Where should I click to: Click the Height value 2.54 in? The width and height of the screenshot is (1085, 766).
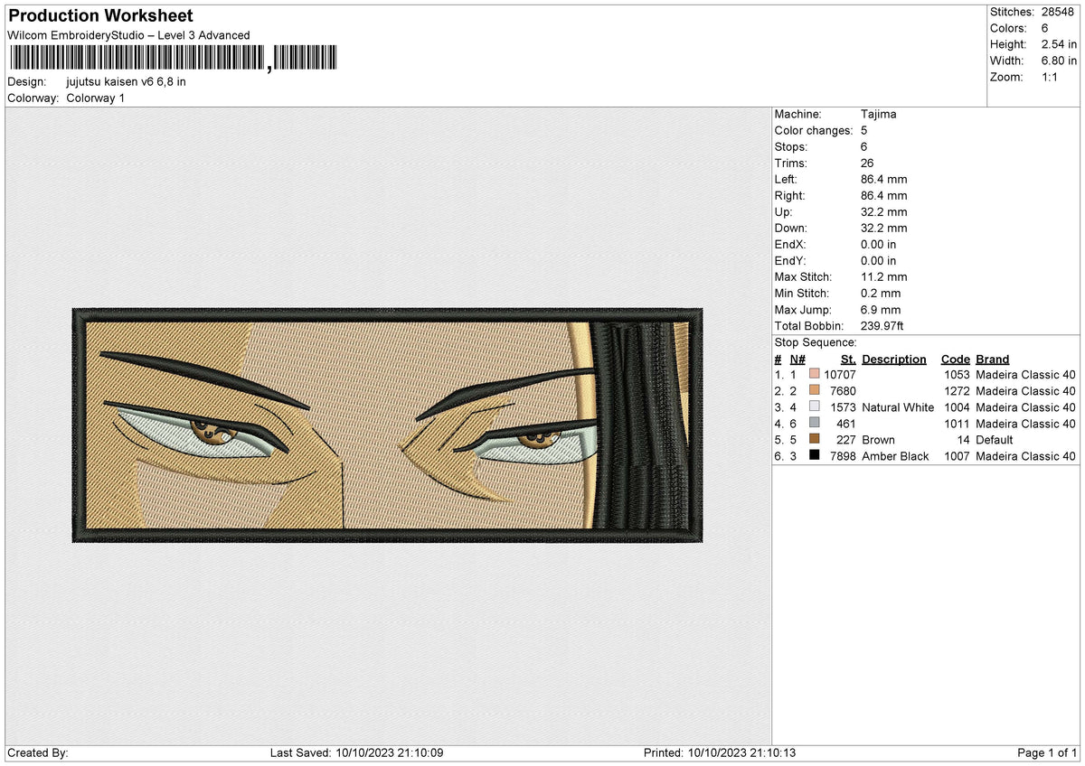[1058, 44]
